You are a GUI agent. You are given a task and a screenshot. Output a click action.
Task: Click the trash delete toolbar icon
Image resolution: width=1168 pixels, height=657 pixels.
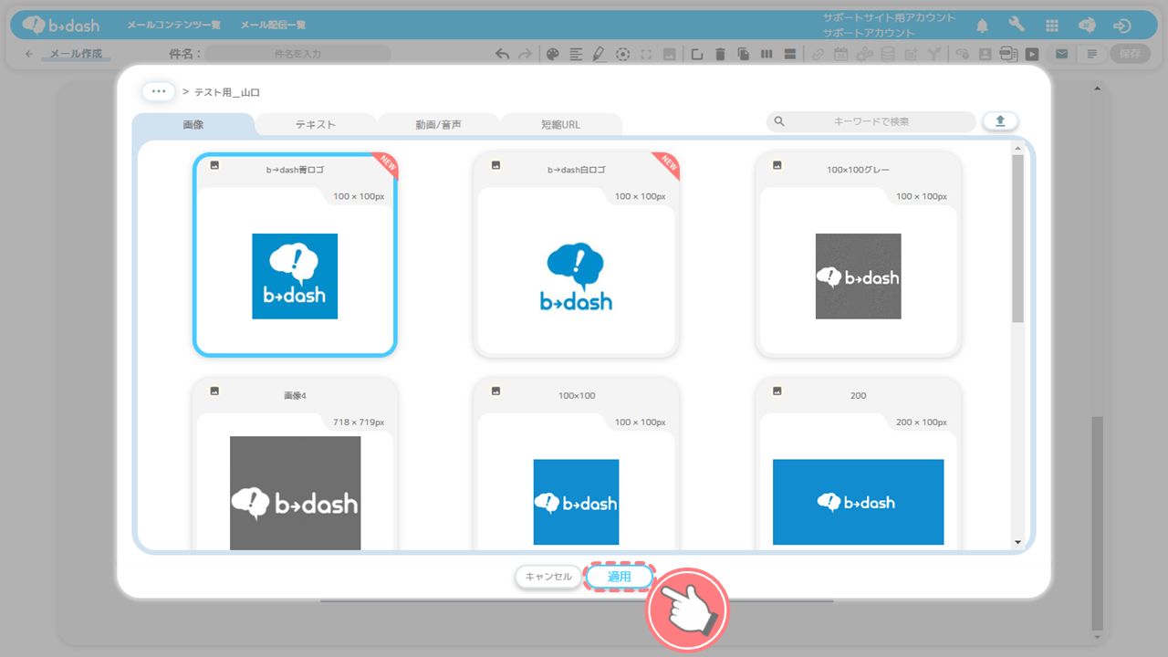(720, 54)
